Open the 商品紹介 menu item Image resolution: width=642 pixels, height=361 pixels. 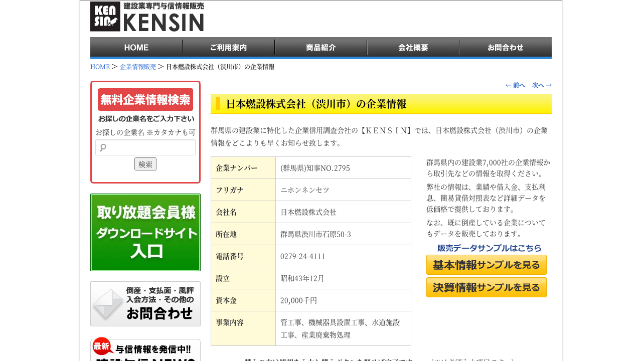point(321,47)
